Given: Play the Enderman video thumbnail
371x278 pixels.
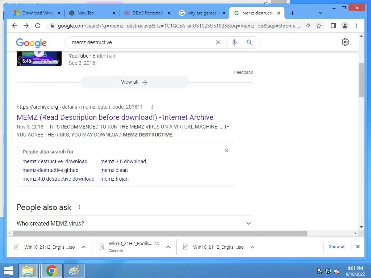Looking at the screenshot, I should 39,59.
